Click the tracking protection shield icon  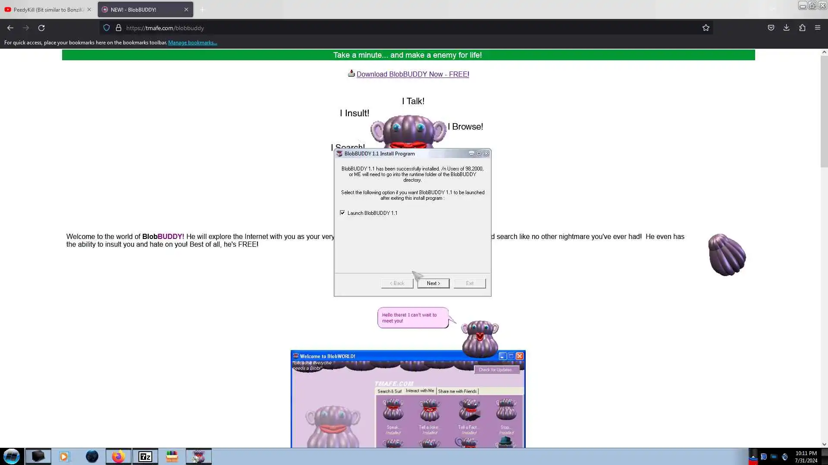[x=107, y=28]
